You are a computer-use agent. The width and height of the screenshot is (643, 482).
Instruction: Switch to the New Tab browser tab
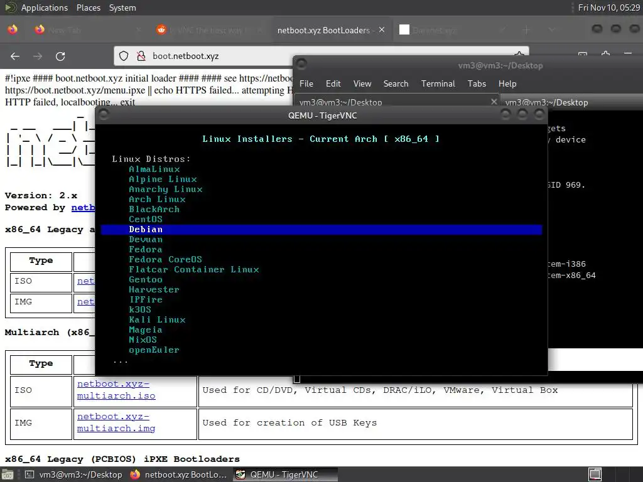(88, 30)
